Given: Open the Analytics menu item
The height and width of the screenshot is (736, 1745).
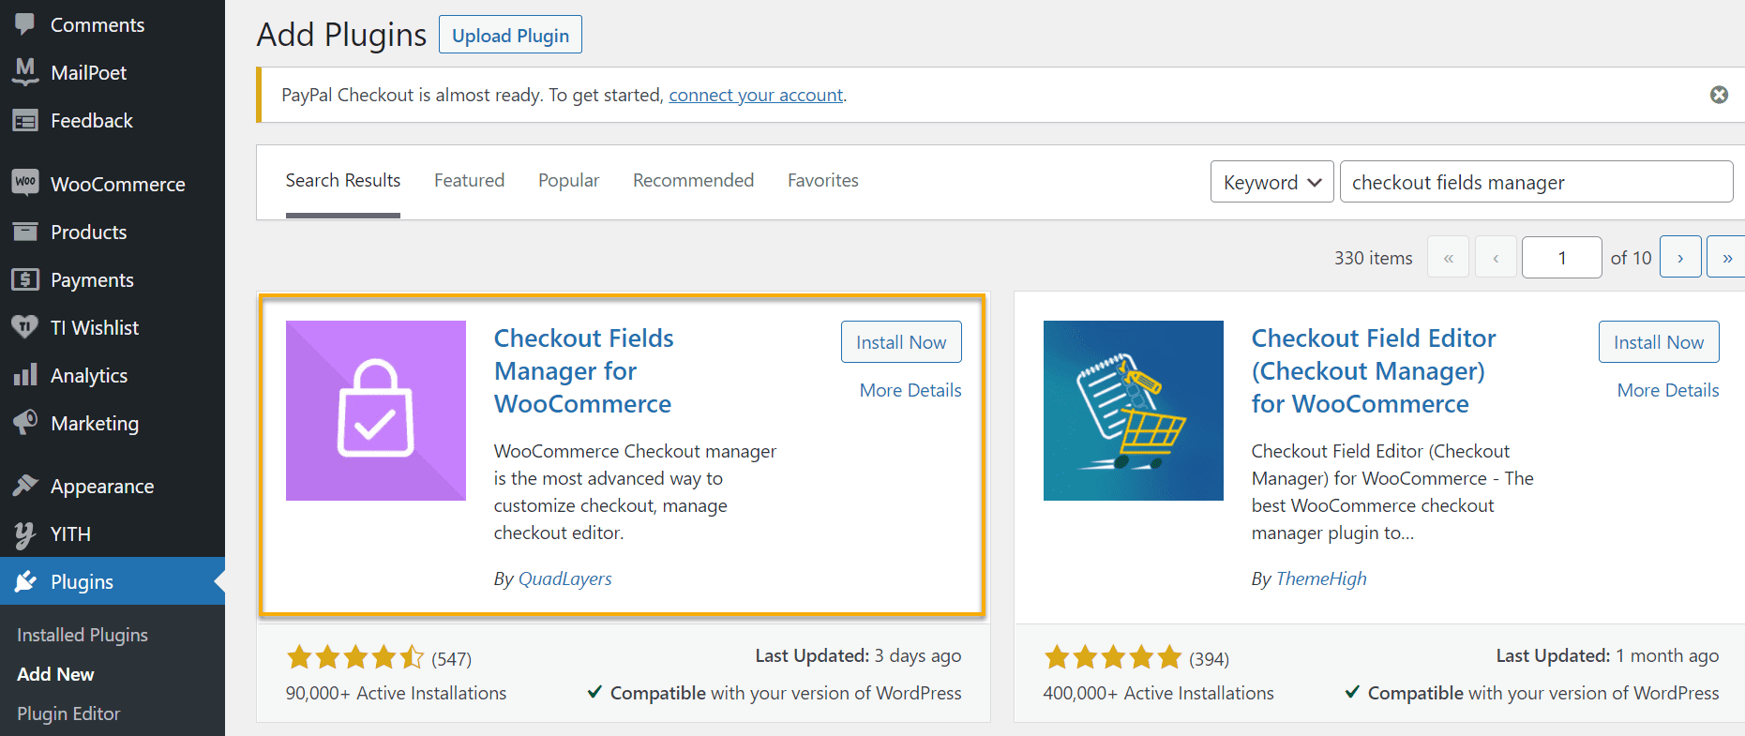Looking at the screenshot, I should (113, 375).
